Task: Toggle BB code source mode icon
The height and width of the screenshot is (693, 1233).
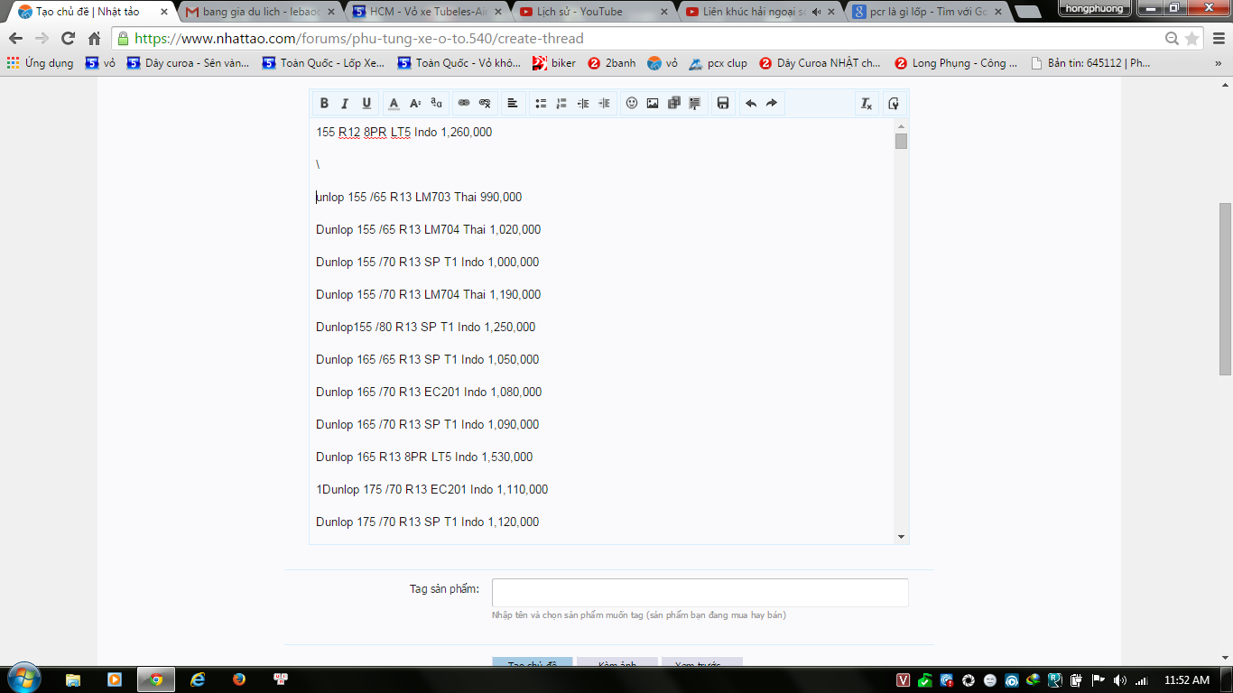Action: click(x=894, y=104)
